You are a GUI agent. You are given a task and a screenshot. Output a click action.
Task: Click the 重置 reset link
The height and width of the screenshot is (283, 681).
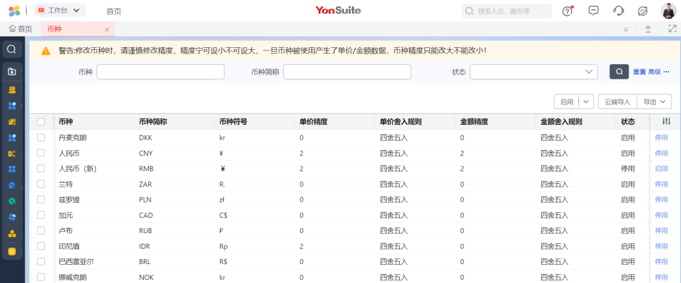[639, 72]
